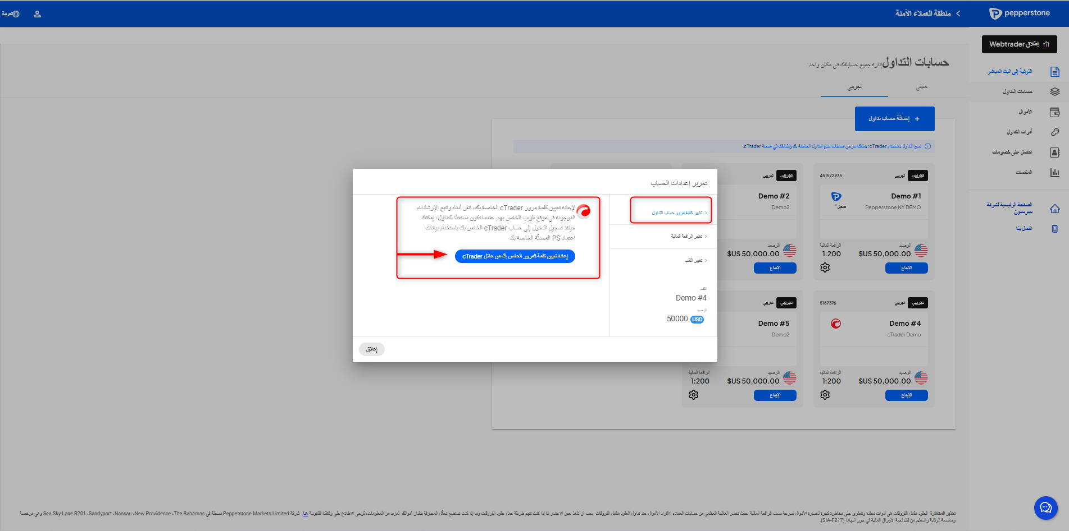Click the US flag on the Demo #1 card
The height and width of the screenshot is (531, 1069).
(921, 251)
